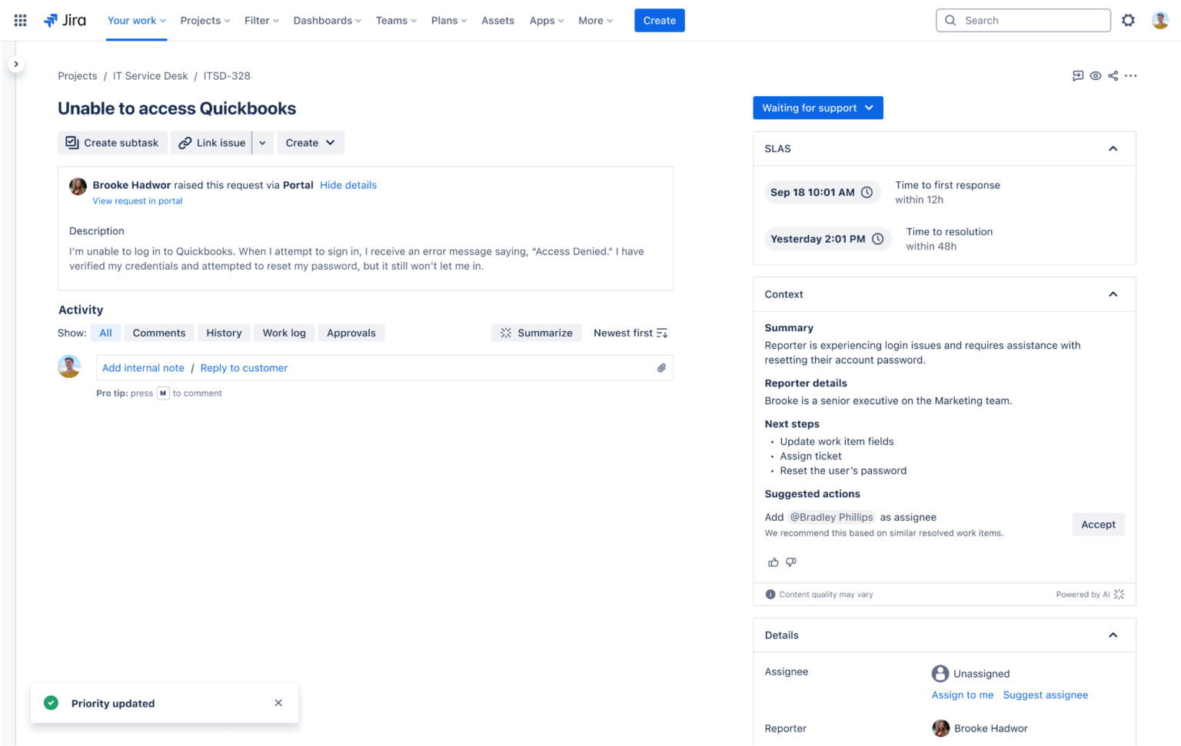This screenshot has height=746, width=1181.
Task: Expand the left sidebar with arrow
Action: (16, 65)
